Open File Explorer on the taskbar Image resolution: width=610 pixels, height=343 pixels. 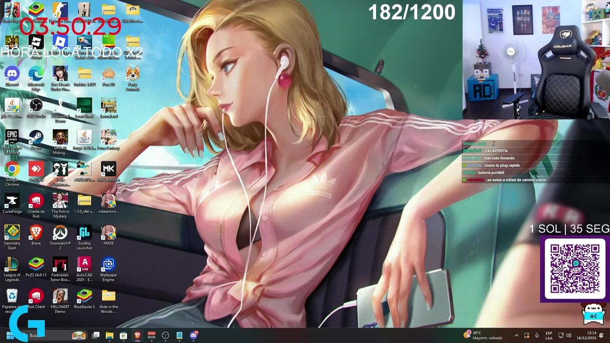point(110,335)
